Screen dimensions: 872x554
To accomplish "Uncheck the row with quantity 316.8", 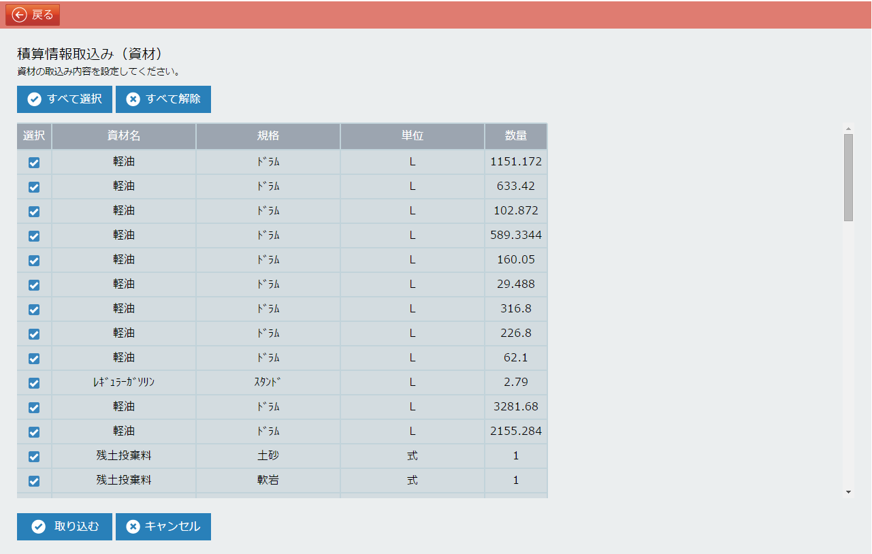I will [x=34, y=310].
